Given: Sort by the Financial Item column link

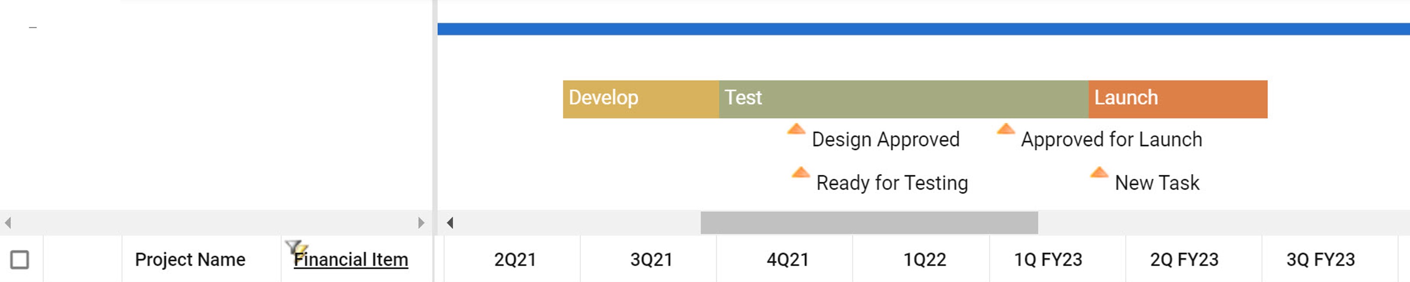Looking at the screenshot, I should point(351,259).
